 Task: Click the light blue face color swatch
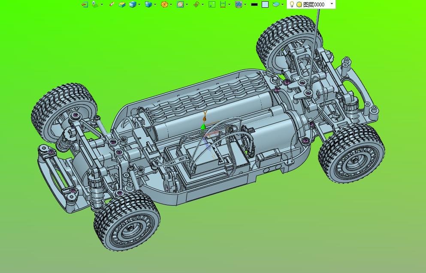[x=265, y=4]
